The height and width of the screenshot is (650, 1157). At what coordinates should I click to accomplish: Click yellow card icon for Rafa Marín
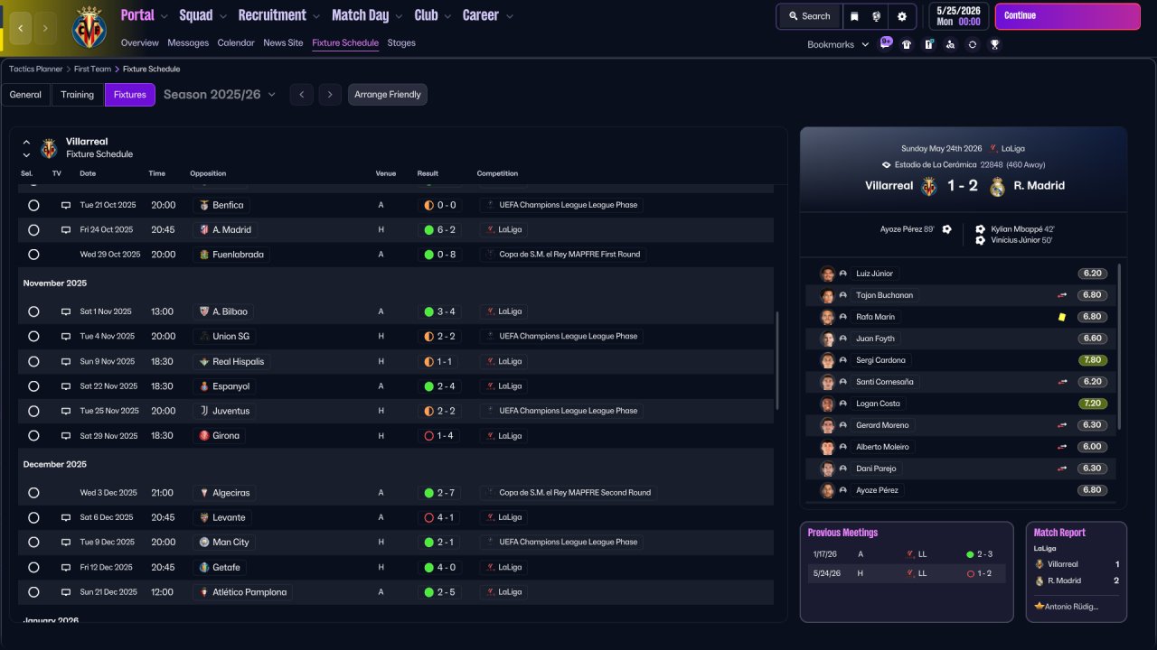click(x=1062, y=317)
